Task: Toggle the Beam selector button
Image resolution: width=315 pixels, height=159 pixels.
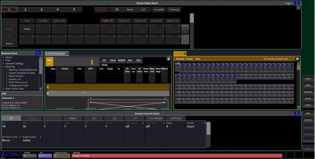Action: 9,44
